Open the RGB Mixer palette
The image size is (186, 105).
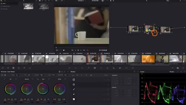24,68
